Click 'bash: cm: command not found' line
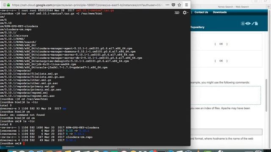The height and width of the screenshot is (152, 271). point(22,115)
